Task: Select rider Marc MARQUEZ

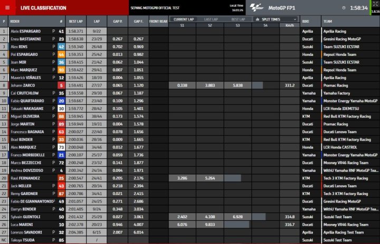Action: [24, 70]
